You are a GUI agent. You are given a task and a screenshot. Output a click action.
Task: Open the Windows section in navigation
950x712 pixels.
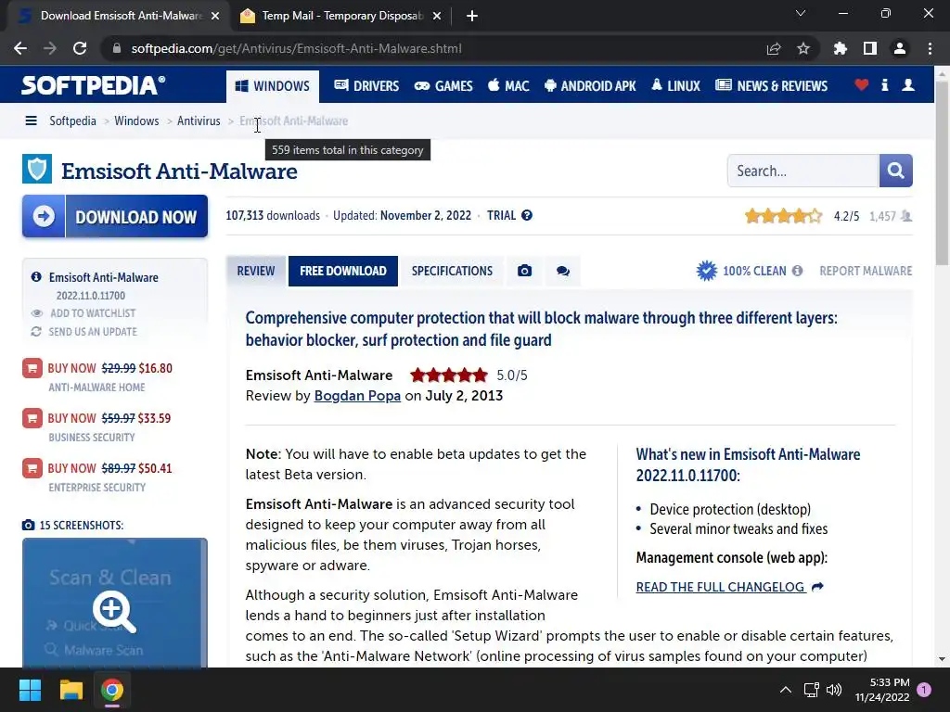click(273, 86)
